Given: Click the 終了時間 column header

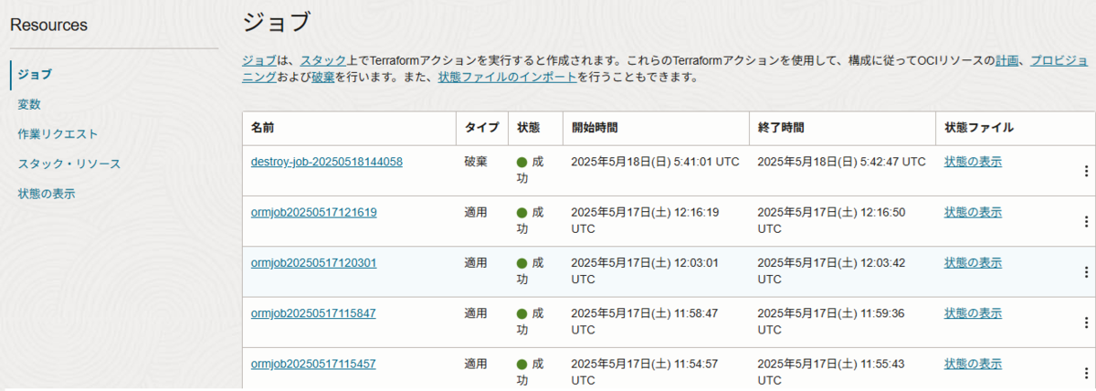Looking at the screenshot, I should [x=781, y=128].
